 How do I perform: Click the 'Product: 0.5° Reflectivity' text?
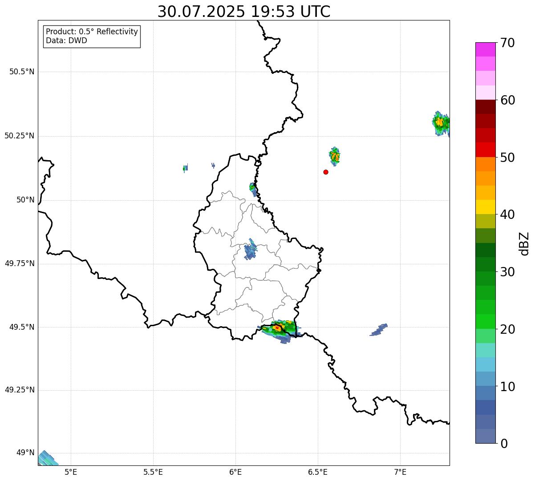click(x=92, y=32)
